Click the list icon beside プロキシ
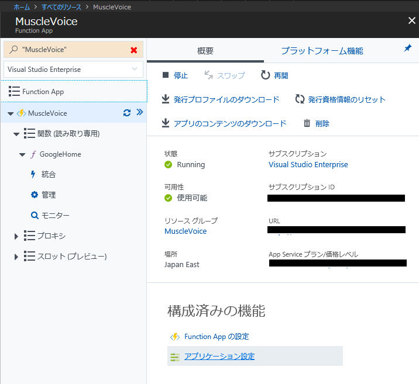 point(29,236)
